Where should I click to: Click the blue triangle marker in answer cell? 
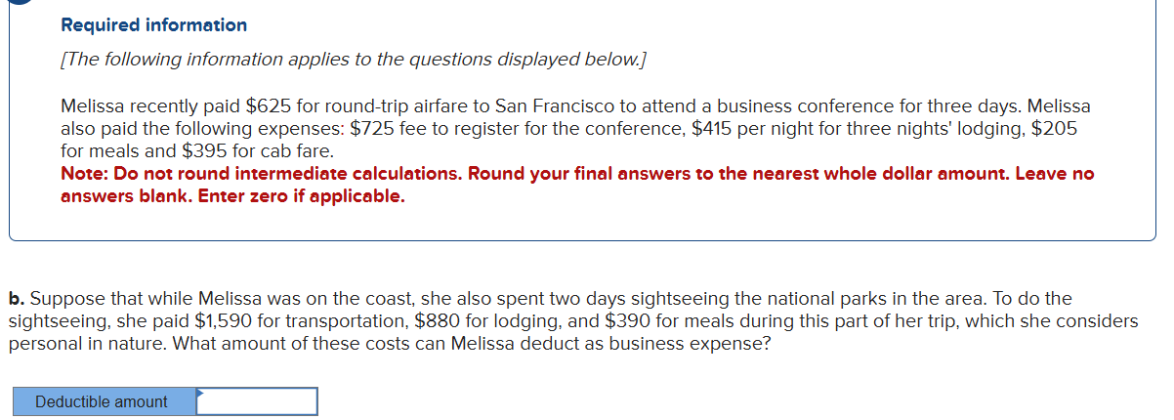coord(200,393)
